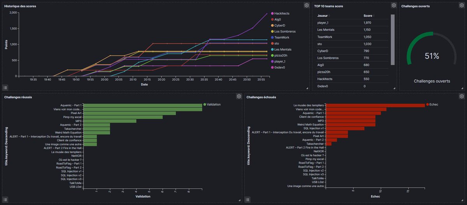This screenshot has height=205, width=467.
Task: Click the red bar for Le musée des templiers
Action: pyautogui.click(x=375, y=105)
